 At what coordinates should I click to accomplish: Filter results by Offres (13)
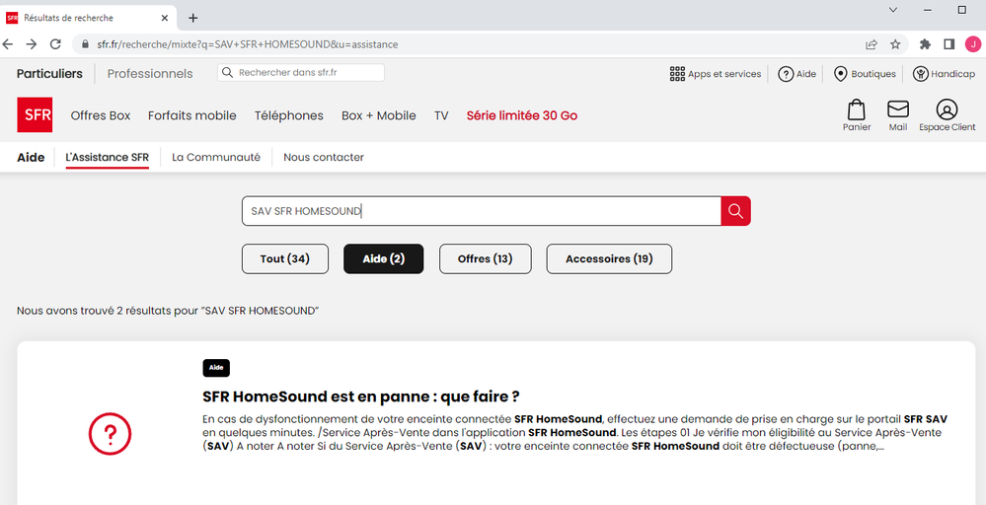(485, 258)
